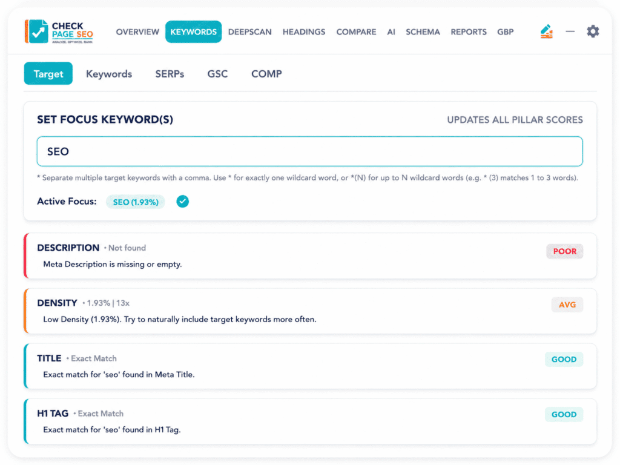
Task: Click the POOR badge on Description
Action: pyautogui.click(x=565, y=251)
